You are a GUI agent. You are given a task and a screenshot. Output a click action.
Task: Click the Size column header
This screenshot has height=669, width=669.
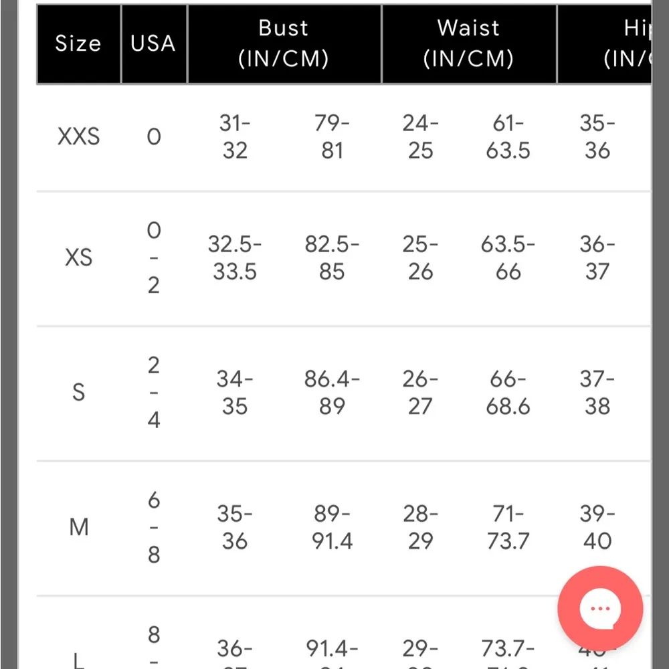(x=78, y=43)
